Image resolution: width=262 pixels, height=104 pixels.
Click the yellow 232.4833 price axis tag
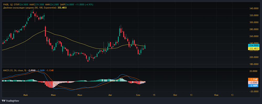pos(254,48)
